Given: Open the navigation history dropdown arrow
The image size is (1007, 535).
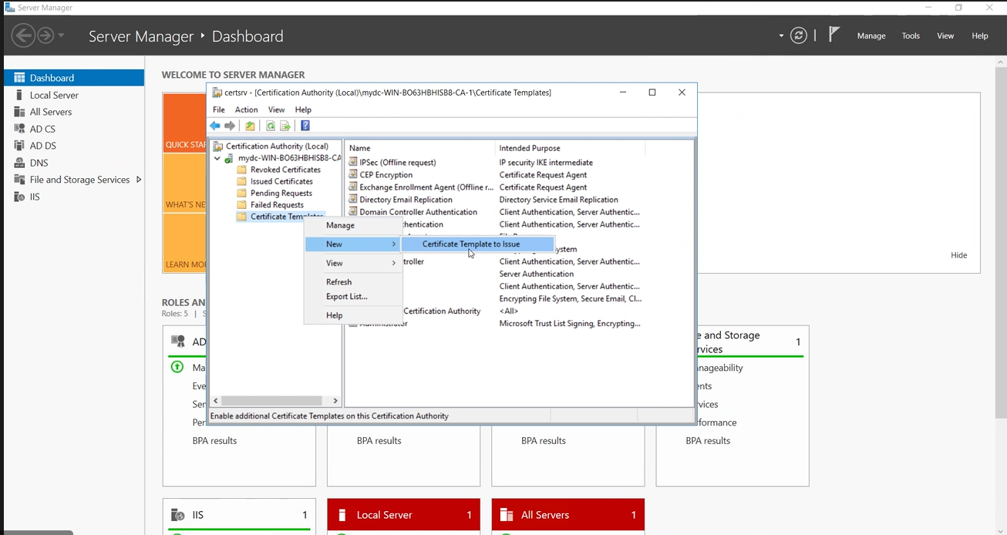Looking at the screenshot, I should [61, 35].
